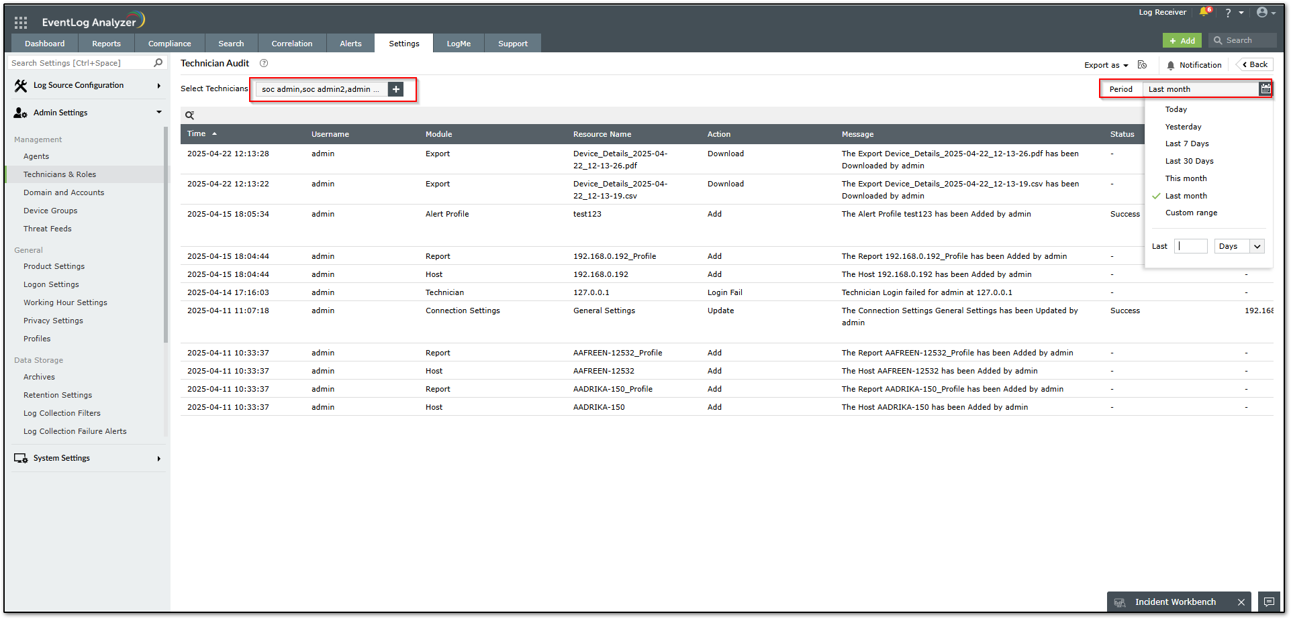This screenshot has width=1291, height=619.
Task: Choose Today in the period list
Action: pos(1176,109)
